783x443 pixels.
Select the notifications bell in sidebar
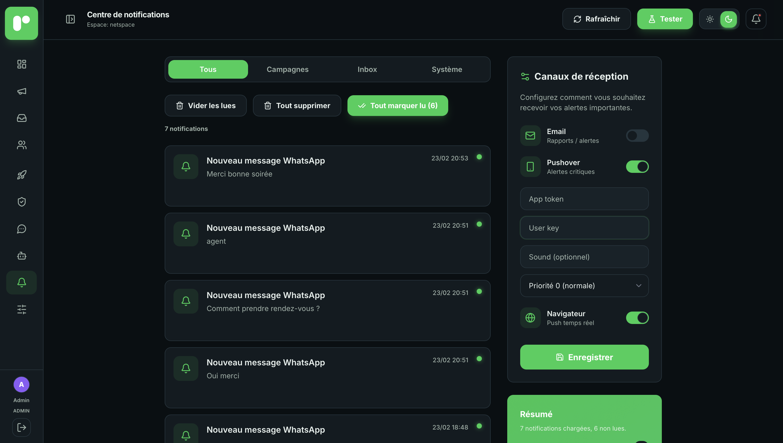point(21,282)
